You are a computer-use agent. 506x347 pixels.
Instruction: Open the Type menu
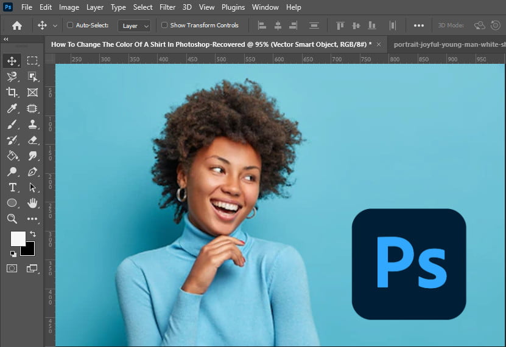coord(118,7)
